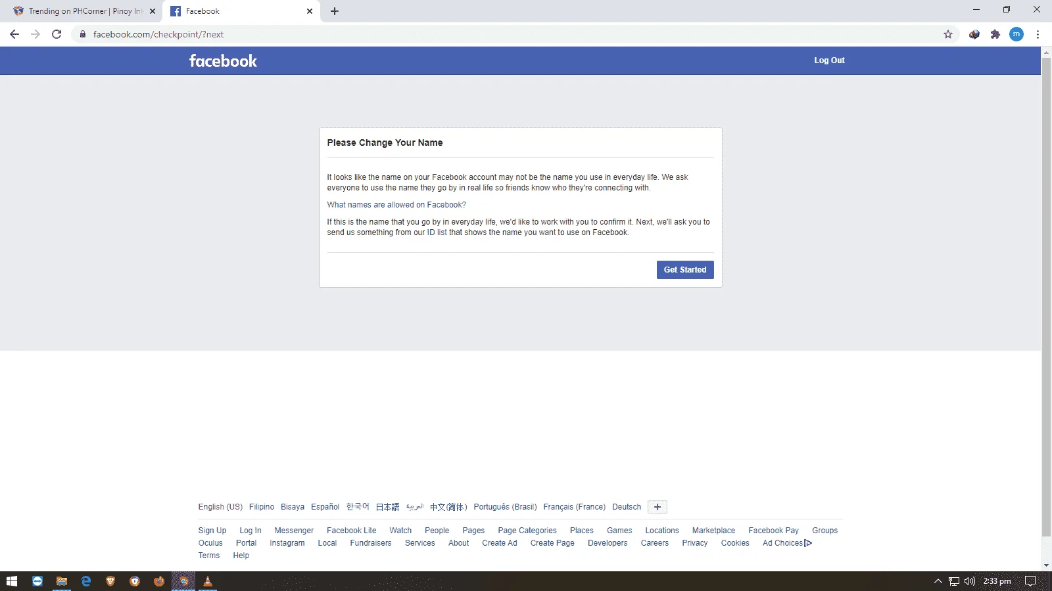
Task: Switch to the Chrome taskbar window
Action: (x=183, y=581)
